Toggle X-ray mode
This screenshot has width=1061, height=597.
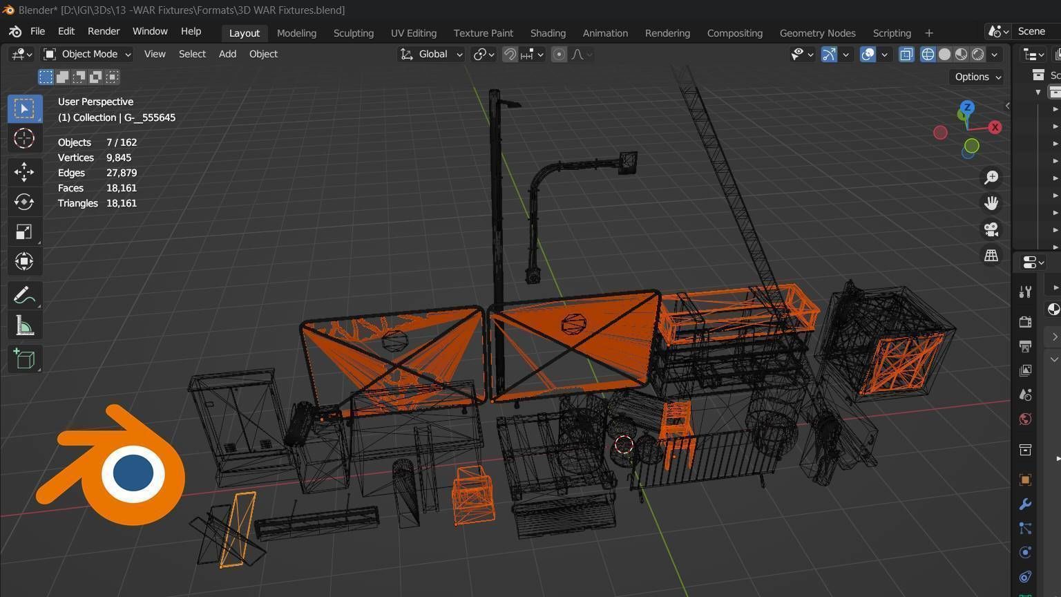[x=906, y=54]
